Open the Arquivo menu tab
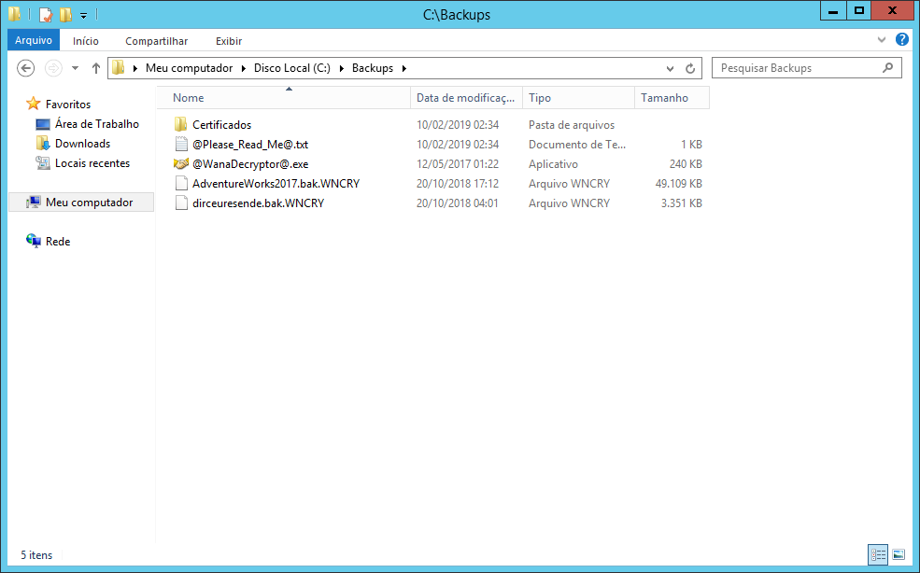Image resolution: width=920 pixels, height=573 pixels. click(34, 41)
